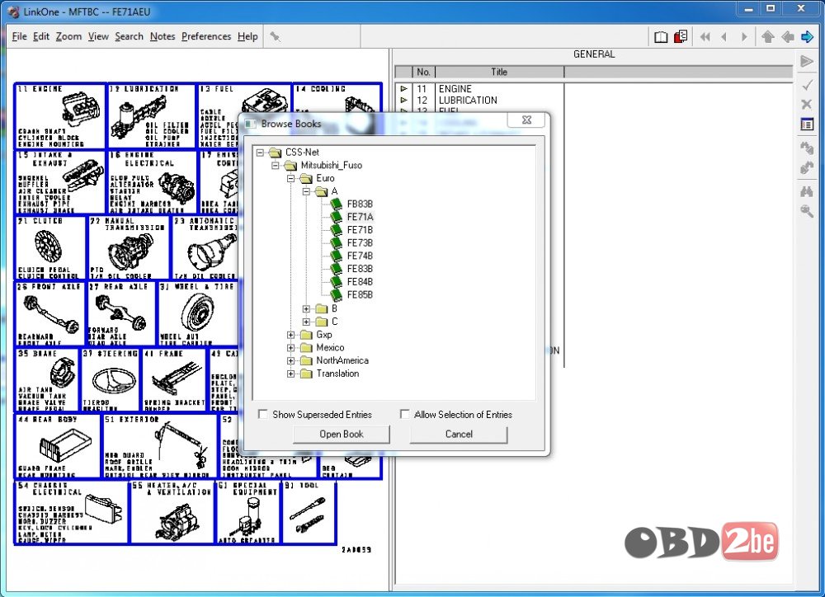Image resolution: width=825 pixels, height=597 pixels.
Task: Click the checkmark icon in right sidebar
Action: pyautogui.click(x=807, y=85)
